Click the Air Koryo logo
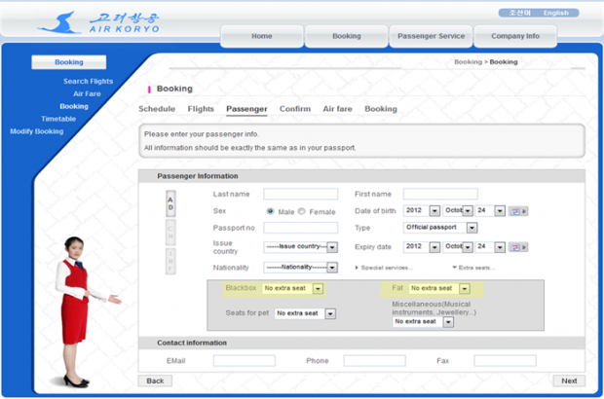Screen dimensions: 604x399 coord(98,22)
